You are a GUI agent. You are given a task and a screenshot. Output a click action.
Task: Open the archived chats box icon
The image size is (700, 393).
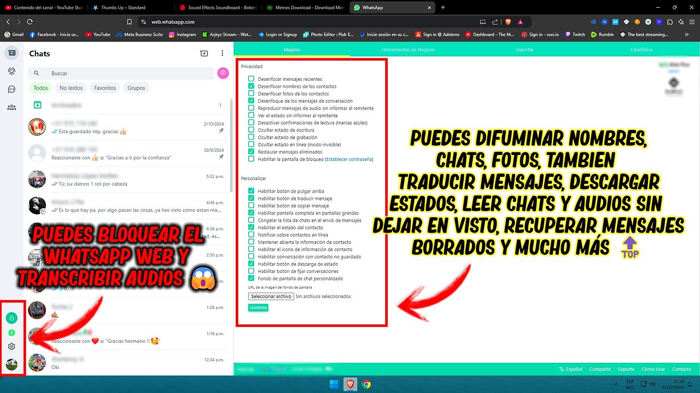pos(37,105)
